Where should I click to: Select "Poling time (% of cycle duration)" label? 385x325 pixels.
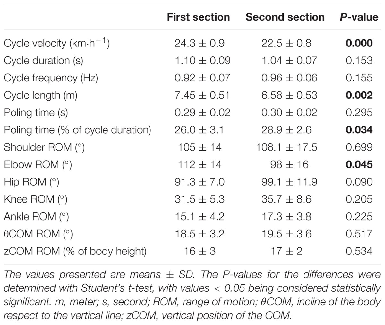pos(77,130)
